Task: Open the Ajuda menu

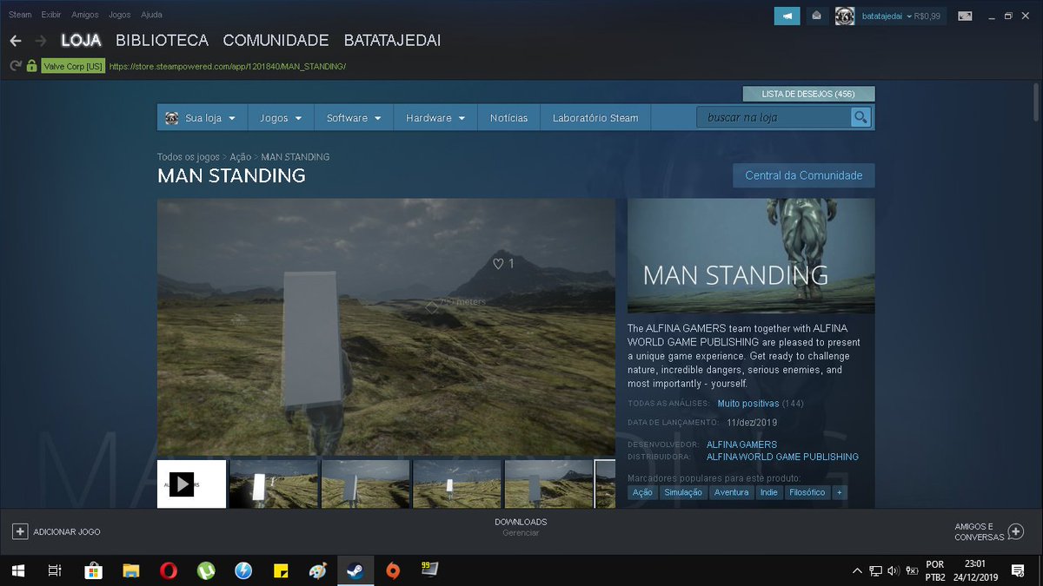Action: [151, 15]
